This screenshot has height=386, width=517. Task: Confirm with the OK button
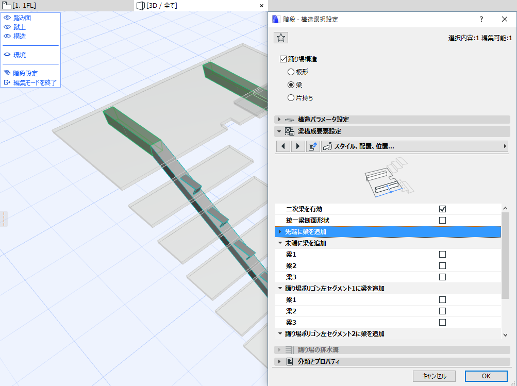coord(486,376)
